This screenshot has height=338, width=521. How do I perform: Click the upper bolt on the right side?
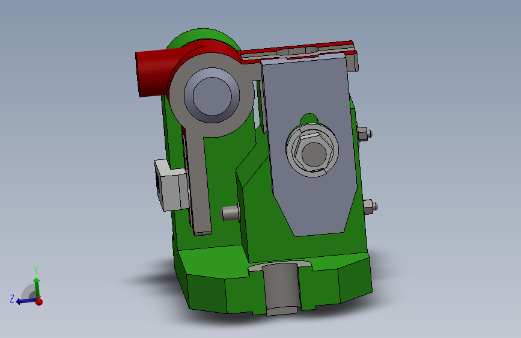pyautogui.click(x=365, y=134)
